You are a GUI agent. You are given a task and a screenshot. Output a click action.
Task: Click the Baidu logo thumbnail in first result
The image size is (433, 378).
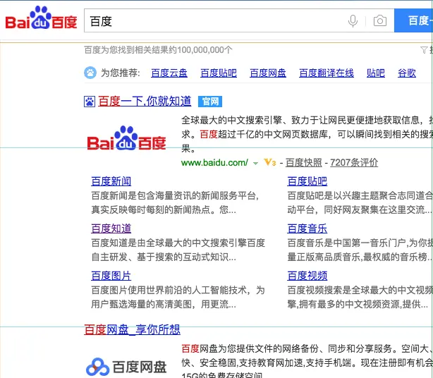[x=126, y=138]
